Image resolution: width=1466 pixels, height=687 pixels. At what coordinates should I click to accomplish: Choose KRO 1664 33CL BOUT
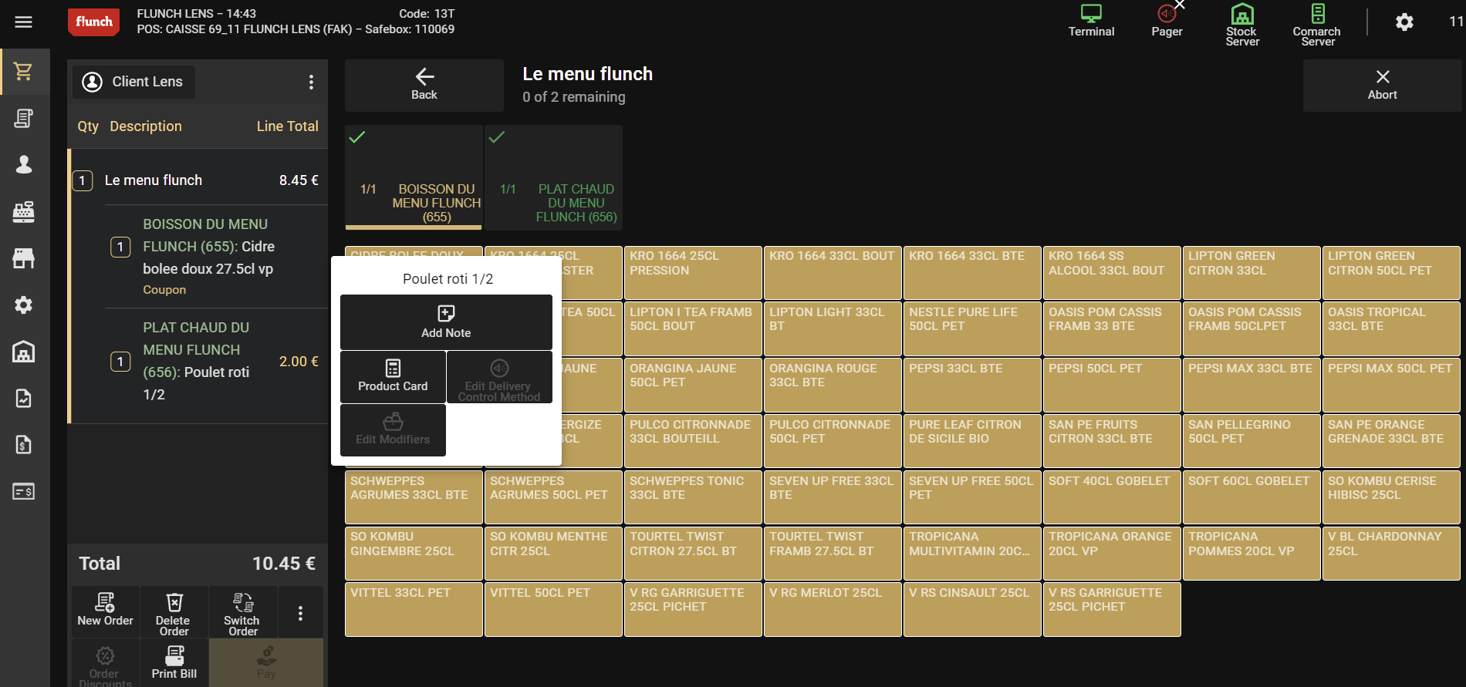833,273
